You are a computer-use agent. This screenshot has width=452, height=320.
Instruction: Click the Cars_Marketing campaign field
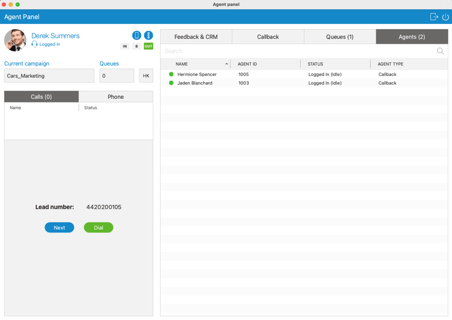[49, 76]
